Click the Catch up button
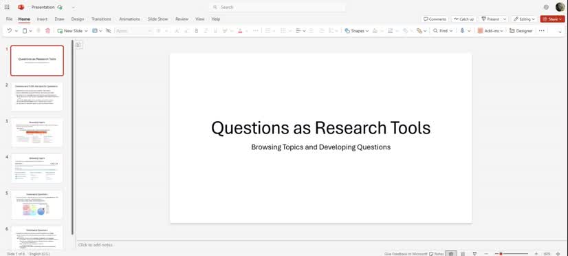 [x=463, y=19]
